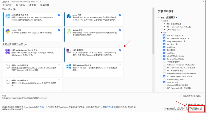This screenshot has height=113, width=206.
Task: Click the Azure development logo icon
Action: pos(69,16)
